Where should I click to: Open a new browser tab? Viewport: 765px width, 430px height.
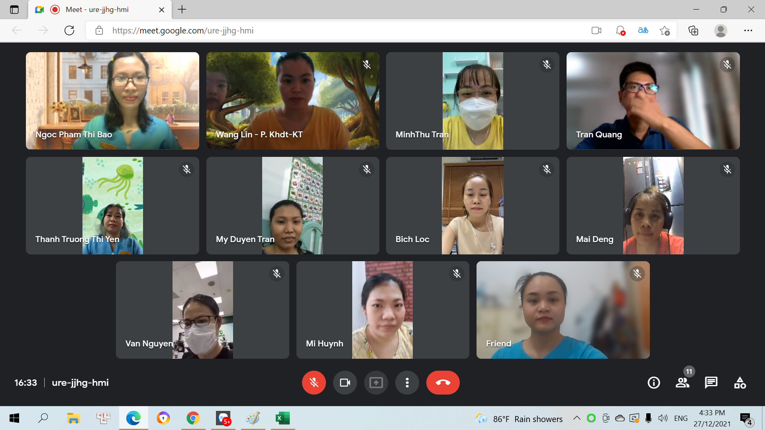[182, 10]
